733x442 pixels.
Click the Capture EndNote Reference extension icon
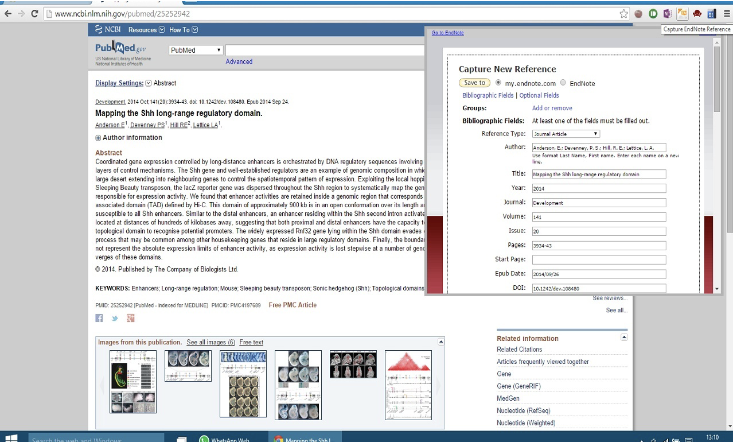[x=682, y=14]
